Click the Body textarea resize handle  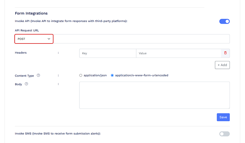coord(229,108)
